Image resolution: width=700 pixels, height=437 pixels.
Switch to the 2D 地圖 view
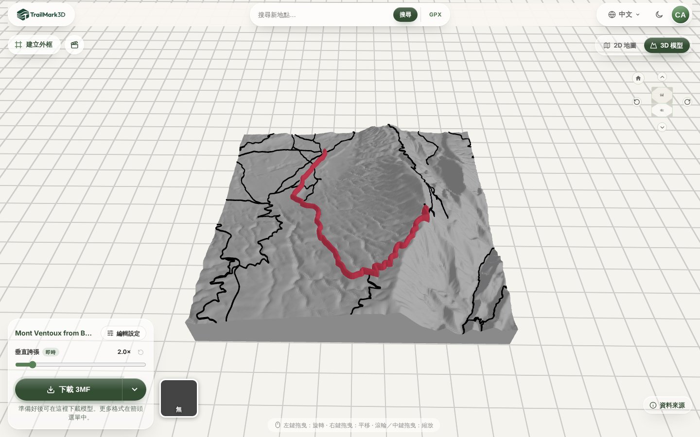point(620,45)
